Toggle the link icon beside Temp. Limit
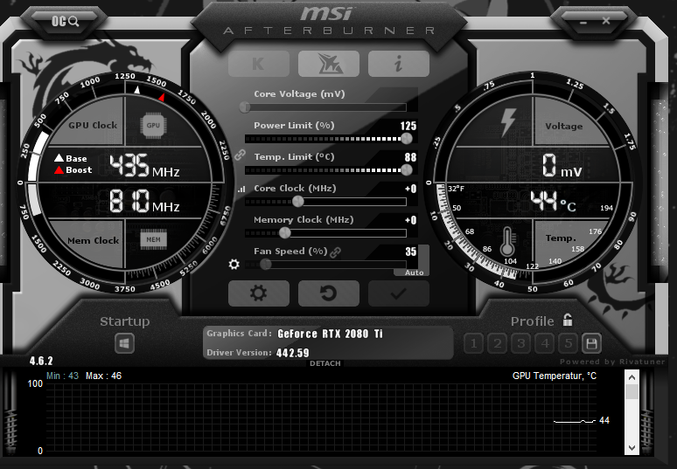This screenshot has width=677, height=469. click(x=240, y=155)
